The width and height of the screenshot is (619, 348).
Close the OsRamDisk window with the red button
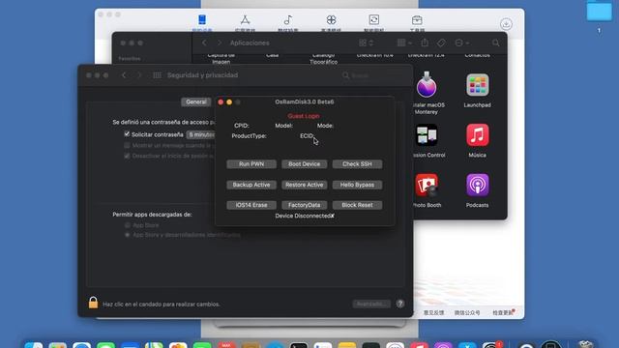(x=221, y=102)
